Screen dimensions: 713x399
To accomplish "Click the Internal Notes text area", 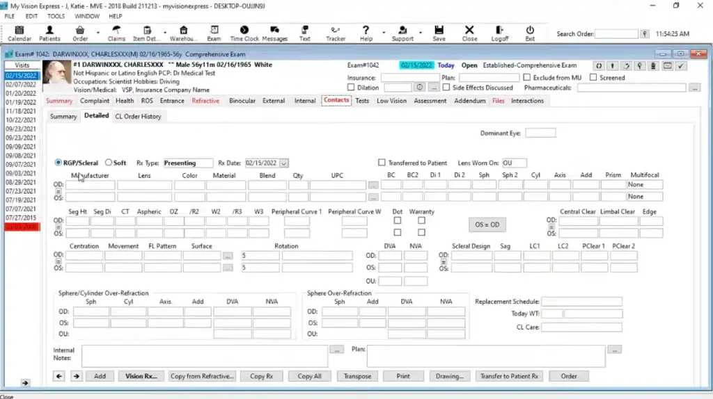I will (x=205, y=356).
